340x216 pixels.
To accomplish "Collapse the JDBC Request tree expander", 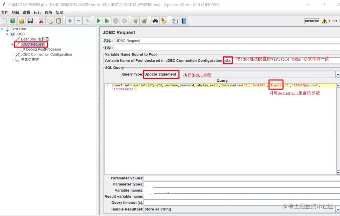I will click(12, 44).
